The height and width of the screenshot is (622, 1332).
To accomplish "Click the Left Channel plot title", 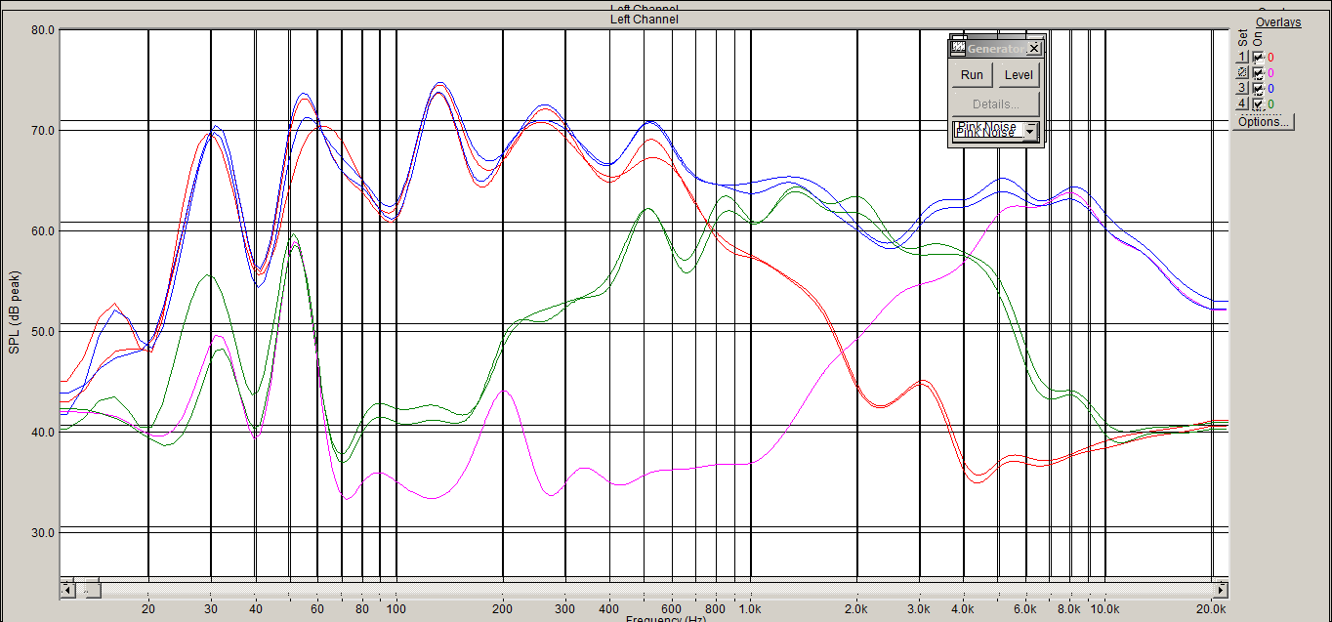I will 644,19.
